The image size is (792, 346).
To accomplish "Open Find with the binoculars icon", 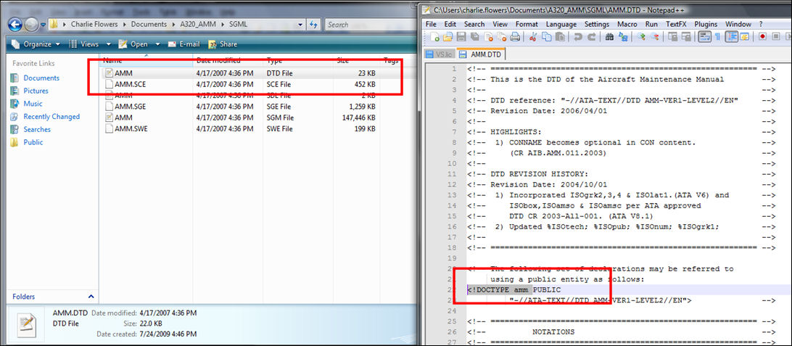I will coord(610,37).
